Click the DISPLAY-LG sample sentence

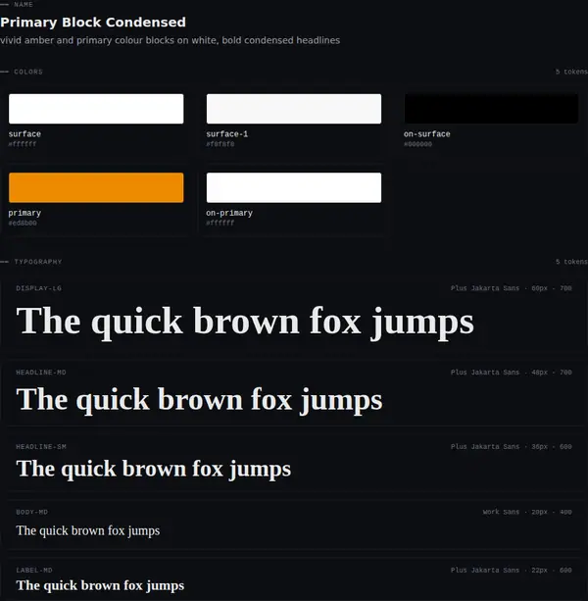(x=245, y=323)
